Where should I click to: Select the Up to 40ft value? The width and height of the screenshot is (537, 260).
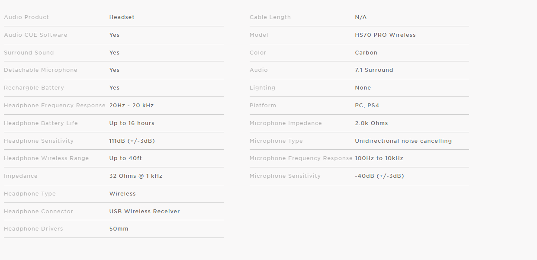pyautogui.click(x=125, y=158)
